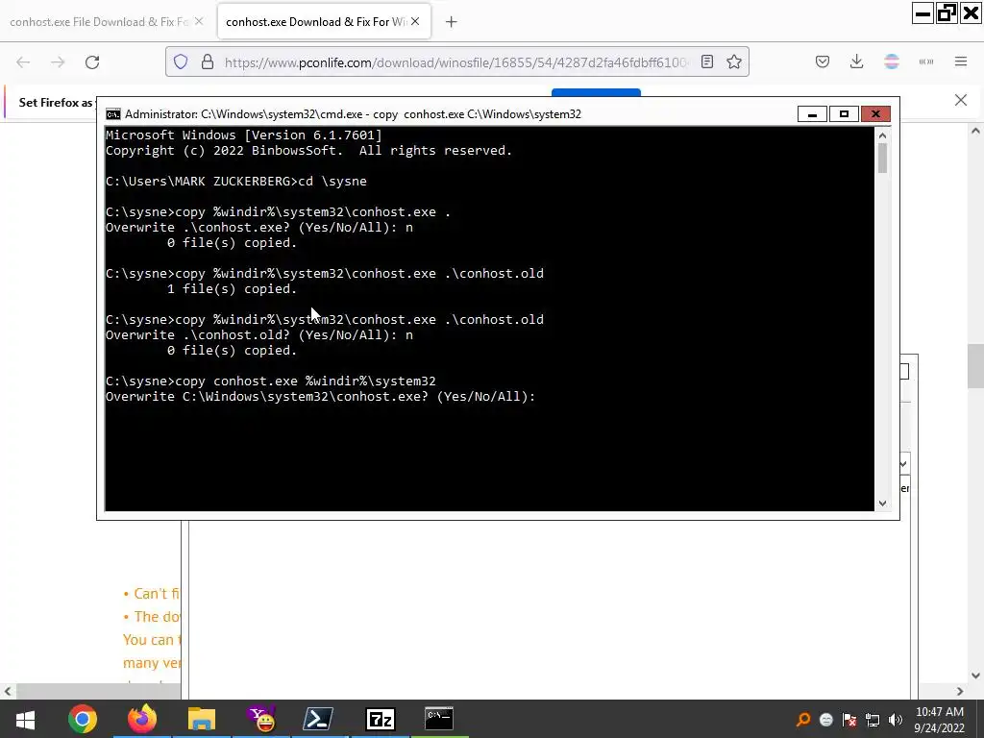This screenshot has width=984, height=738.
Task: Click page scroll right arrow
Action: 960,692
